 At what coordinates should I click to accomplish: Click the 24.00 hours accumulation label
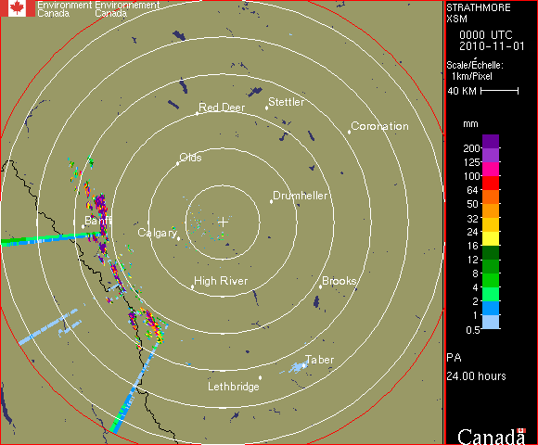point(476,376)
